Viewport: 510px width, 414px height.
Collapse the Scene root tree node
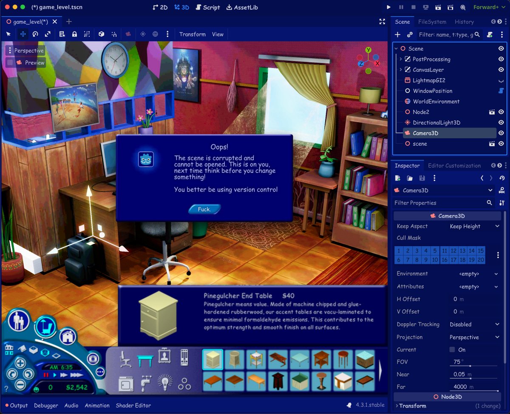[397, 49]
